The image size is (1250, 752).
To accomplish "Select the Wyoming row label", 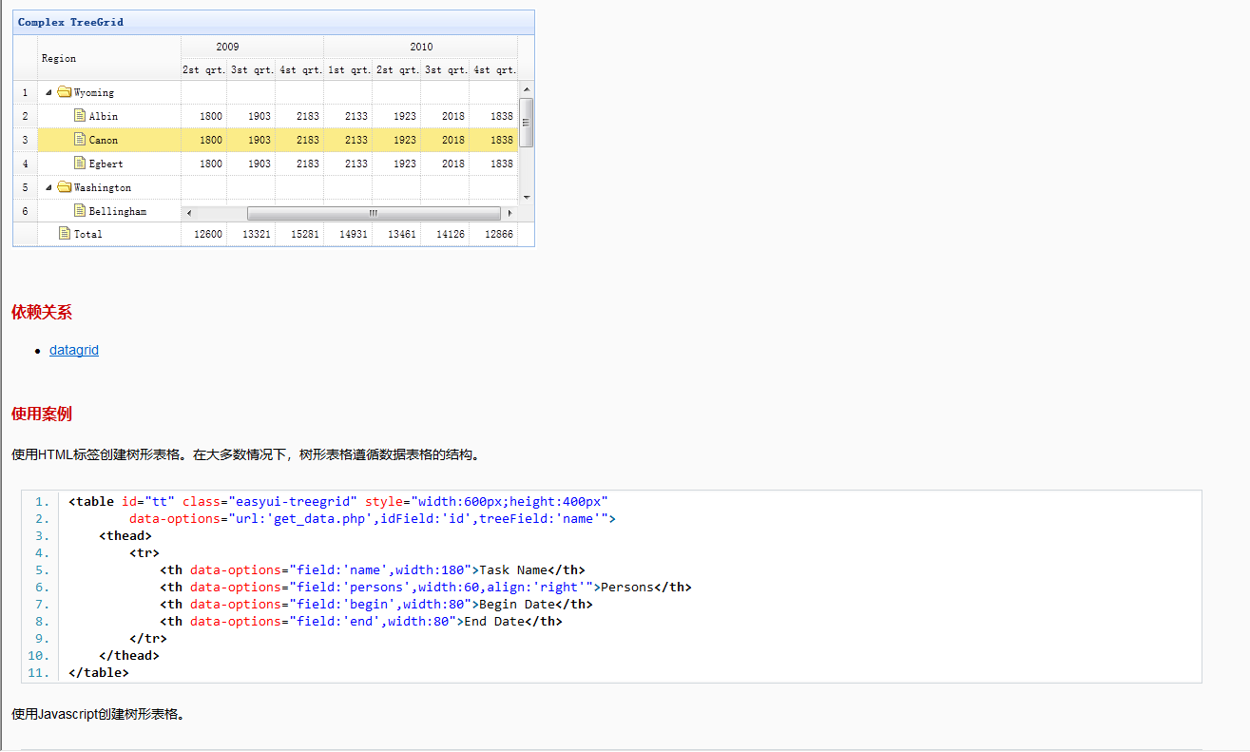I will pyautogui.click(x=94, y=92).
